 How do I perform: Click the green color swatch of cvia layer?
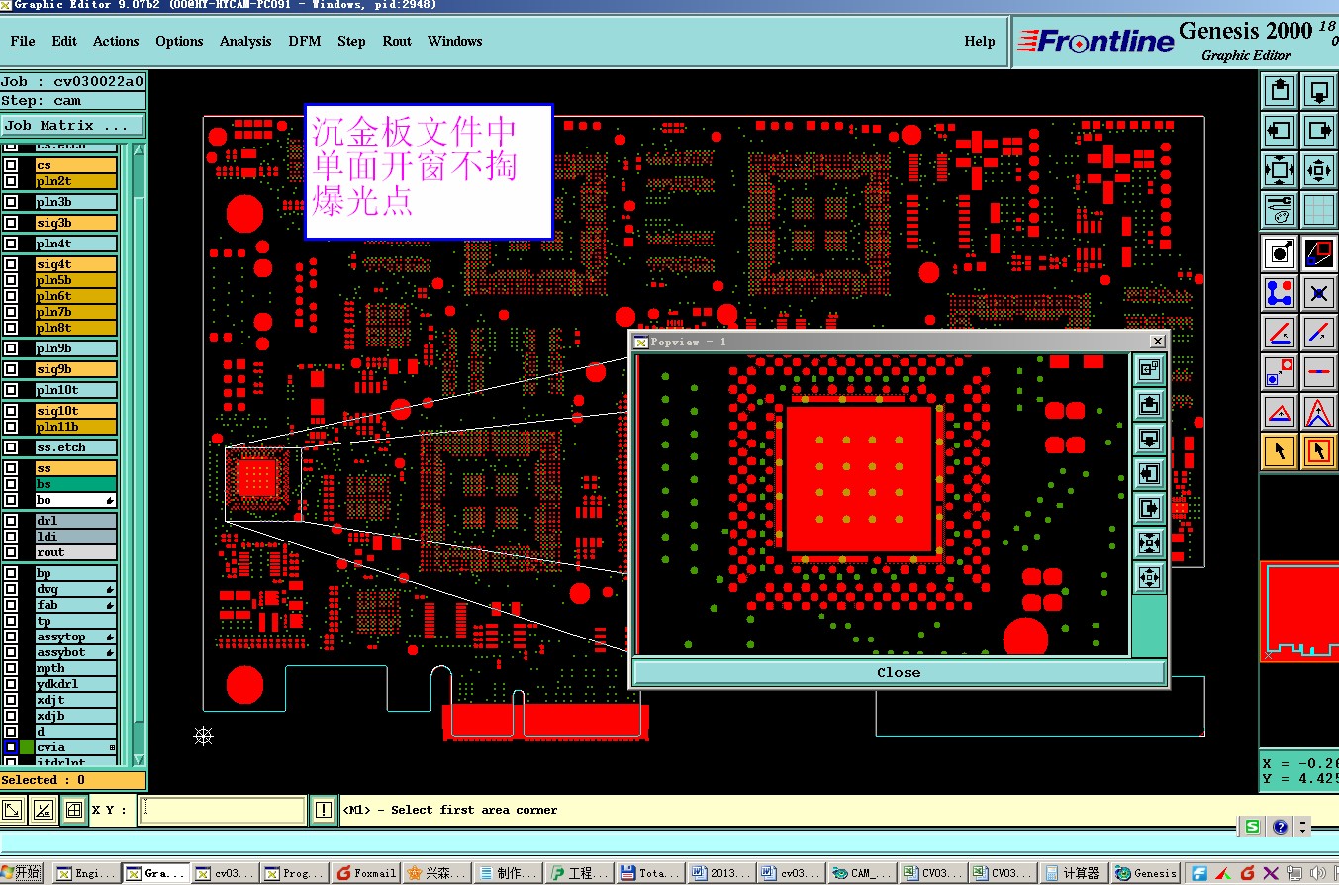(x=27, y=747)
